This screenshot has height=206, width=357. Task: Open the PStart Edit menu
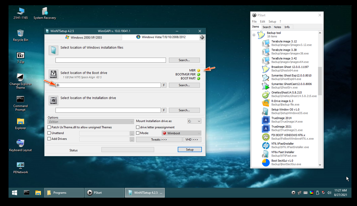pyautogui.click(x=263, y=21)
